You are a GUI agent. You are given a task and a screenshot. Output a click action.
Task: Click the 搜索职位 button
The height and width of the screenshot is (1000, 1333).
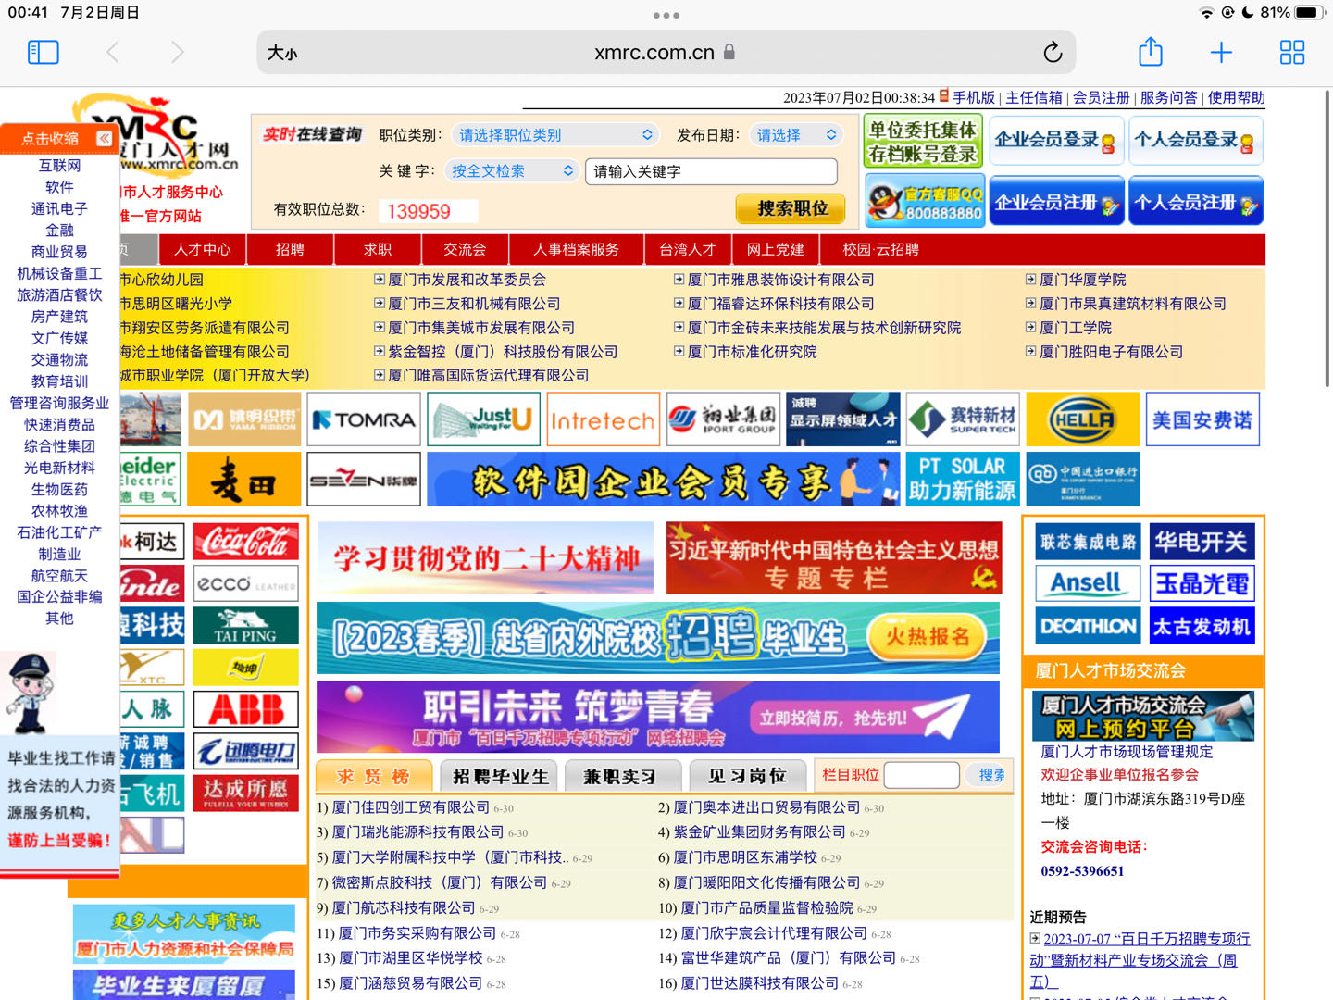(x=791, y=208)
